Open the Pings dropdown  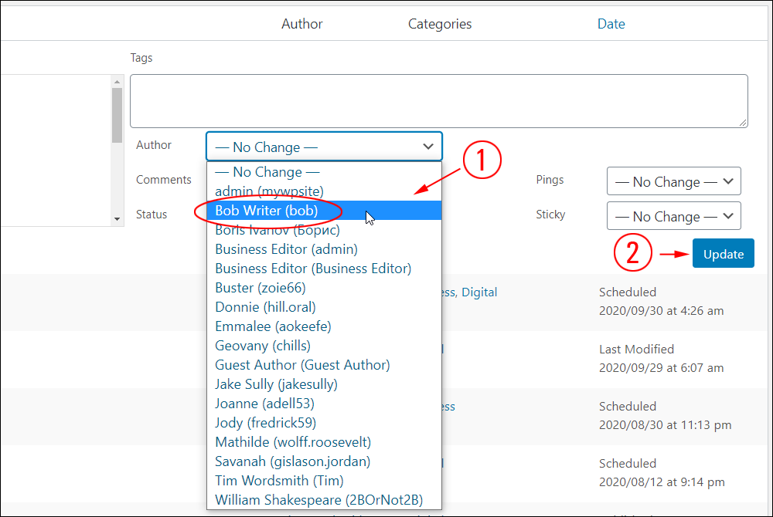(673, 181)
